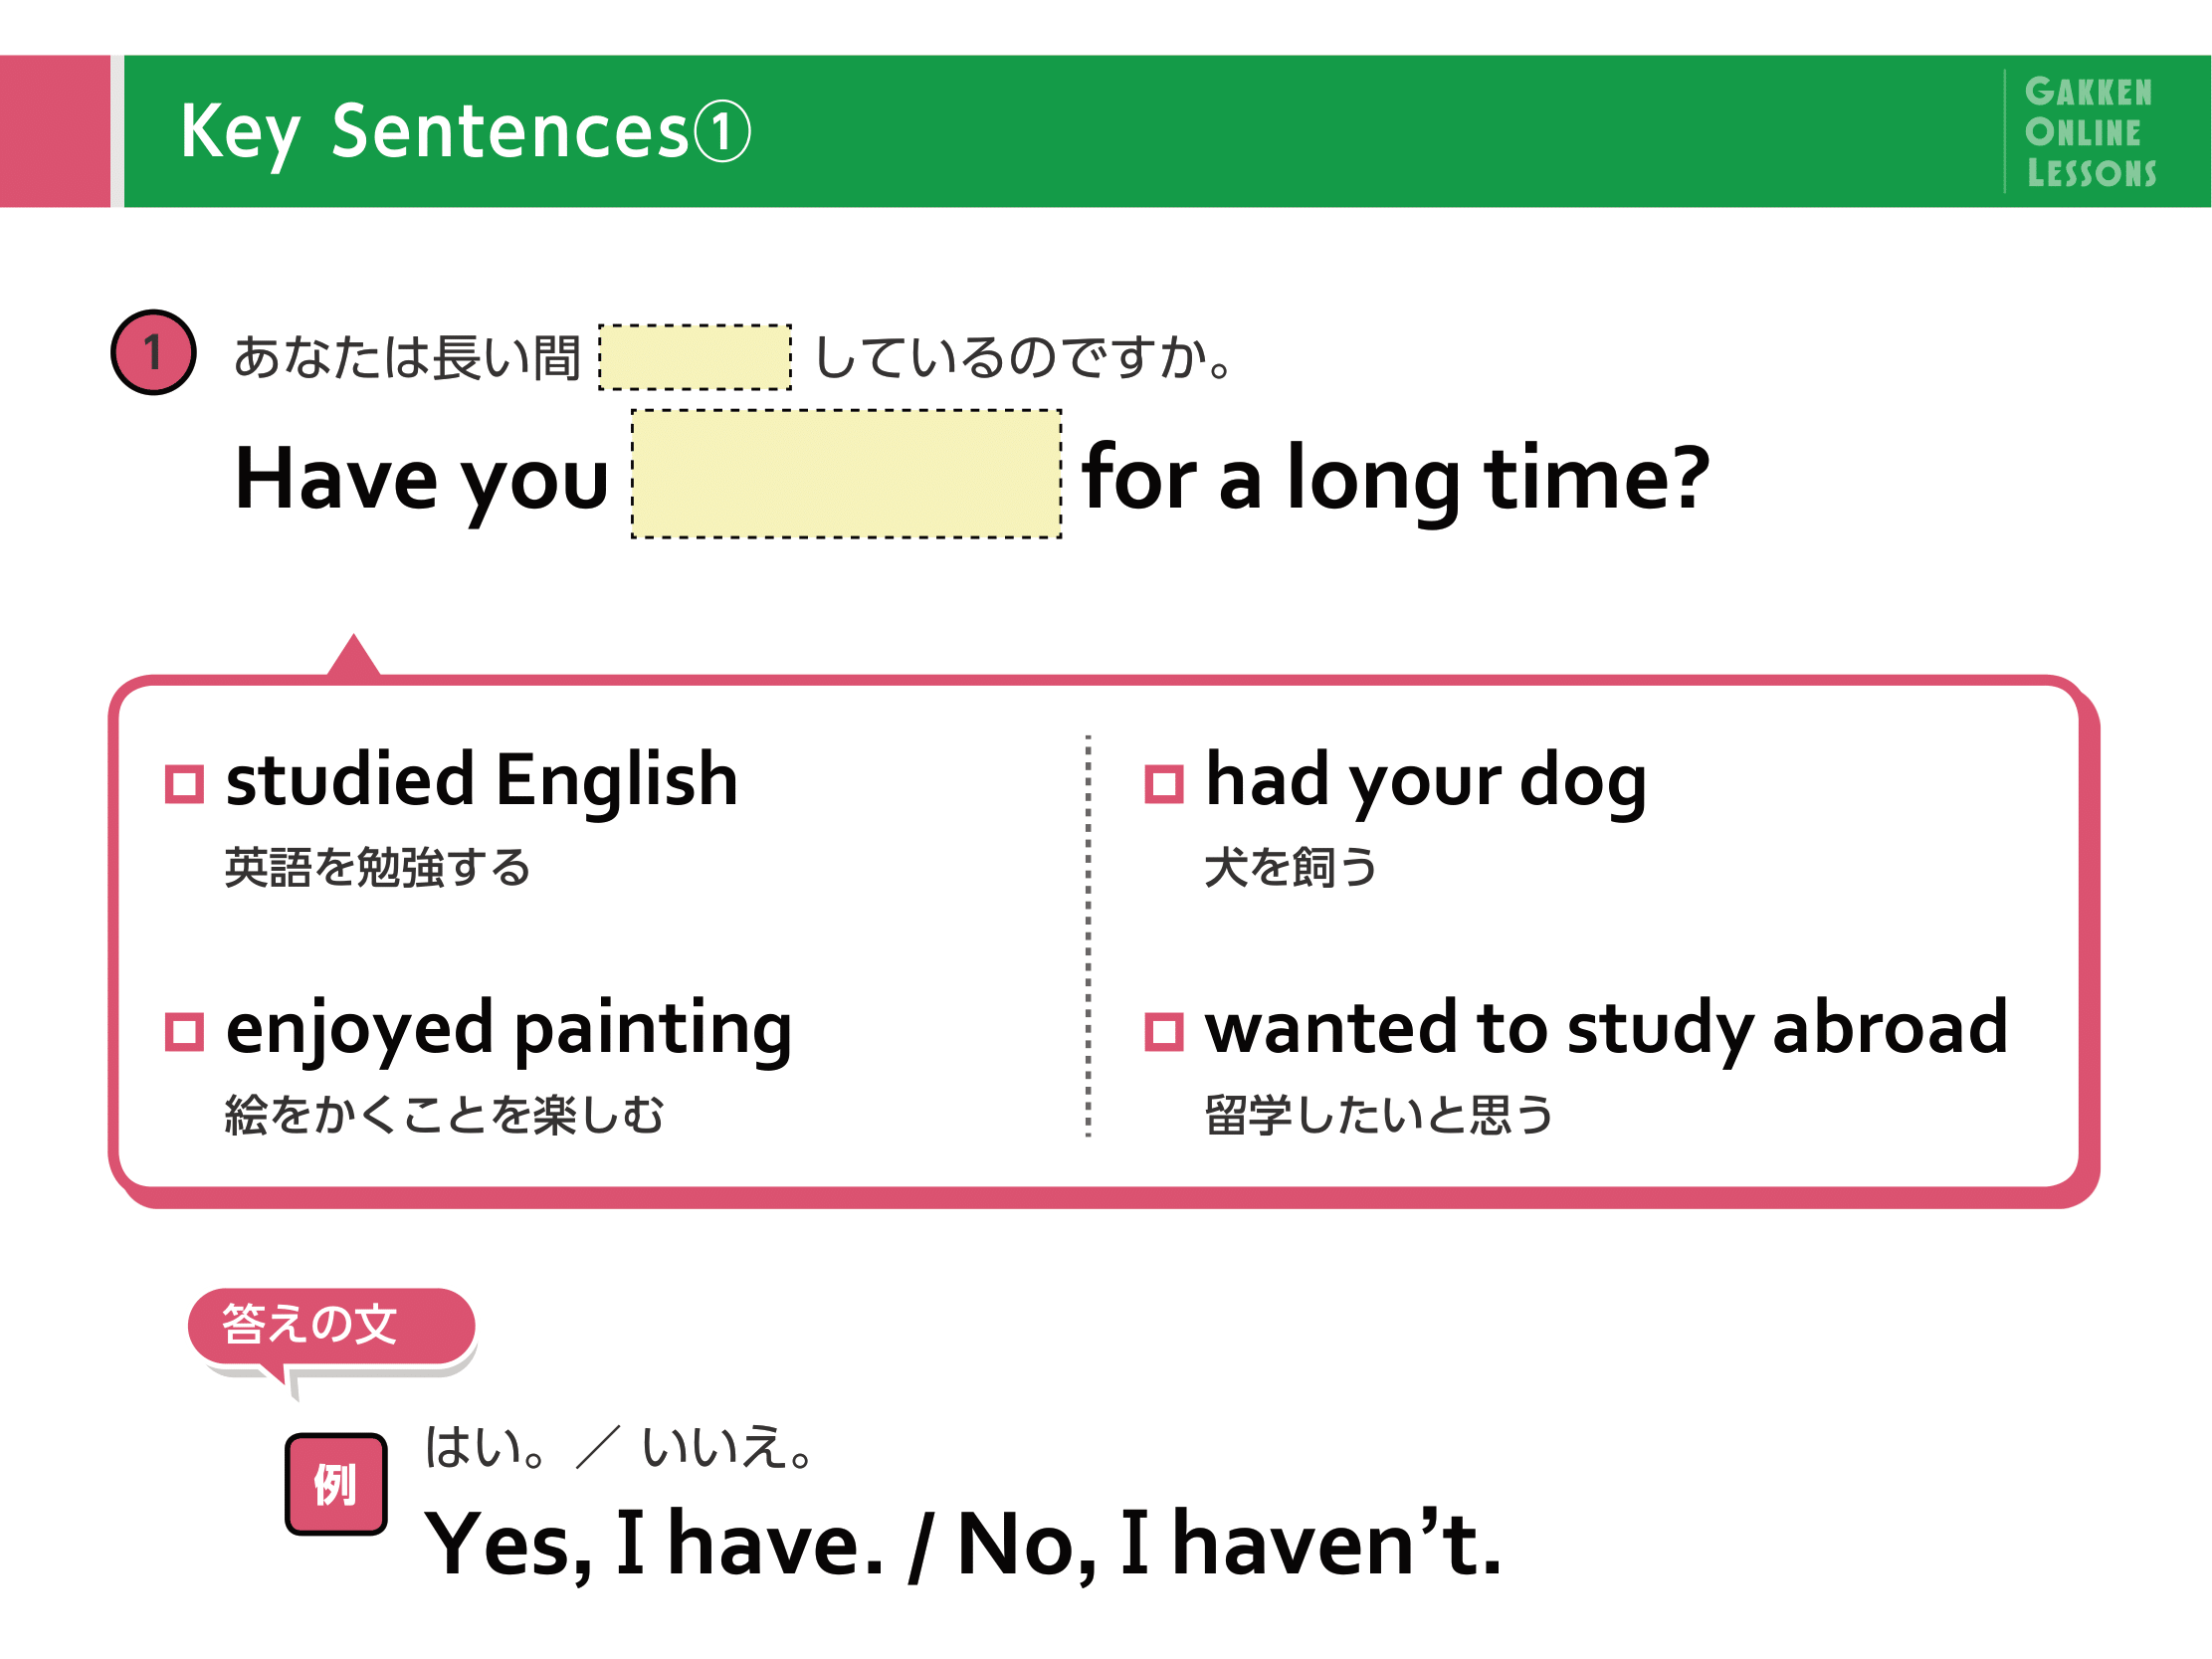Check the 'studied English' checkbox
This screenshot has width=2212, height=1659.
click(x=184, y=783)
